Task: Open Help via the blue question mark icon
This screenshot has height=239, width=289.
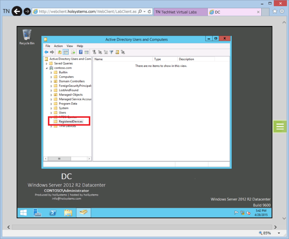Action: [81, 52]
